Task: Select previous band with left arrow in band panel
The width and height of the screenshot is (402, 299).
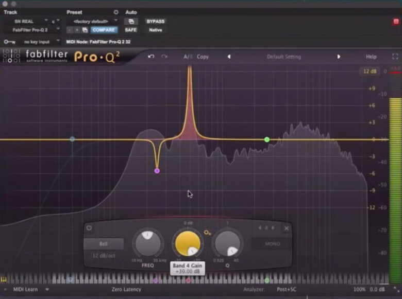Action: [259, 227]
